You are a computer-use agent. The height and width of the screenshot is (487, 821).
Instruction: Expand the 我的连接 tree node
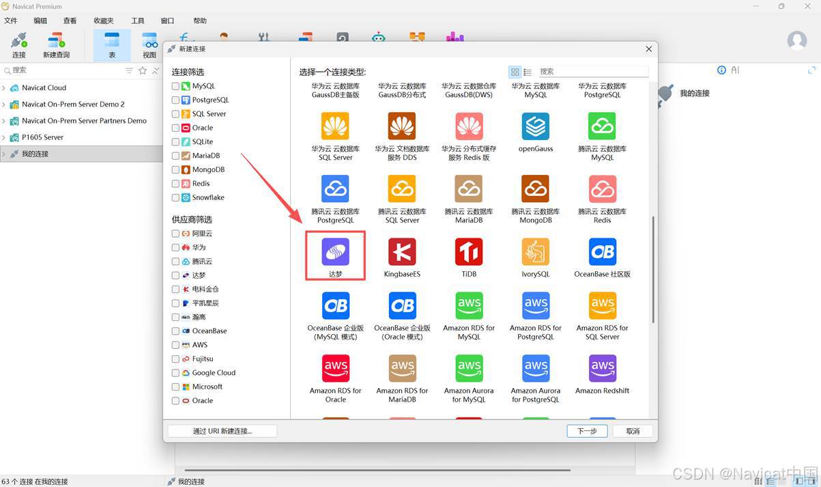pyautogui.click(x=3, y=154)
